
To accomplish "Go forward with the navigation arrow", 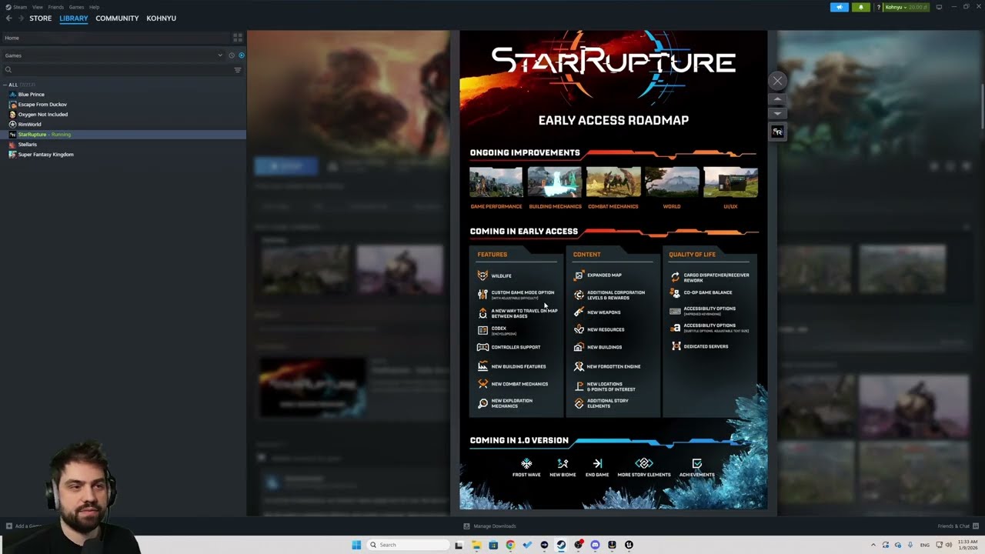I will click(x=21, y=18).
